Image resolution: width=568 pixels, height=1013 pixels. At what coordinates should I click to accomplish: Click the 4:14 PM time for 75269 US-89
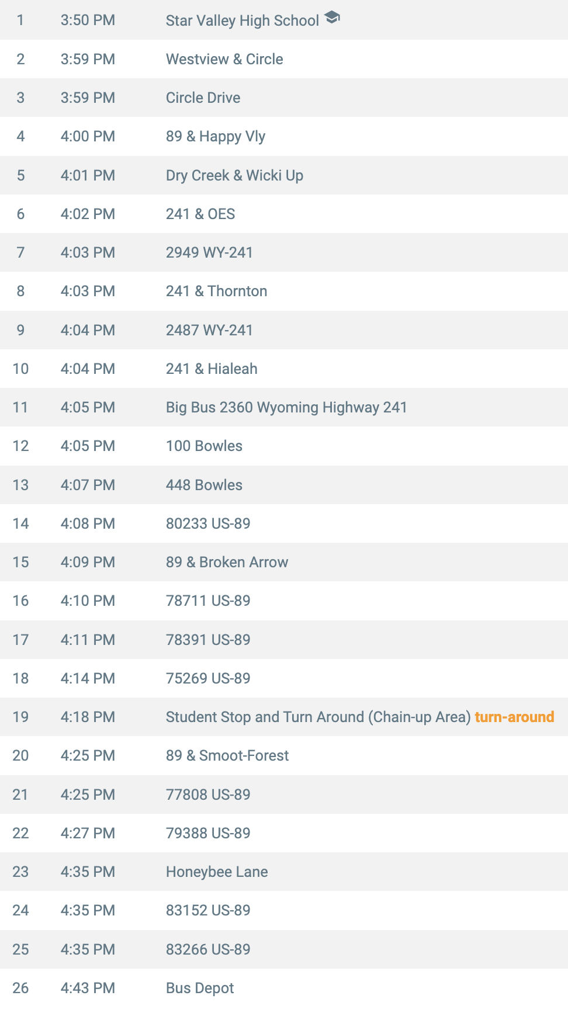pos(88,678)
